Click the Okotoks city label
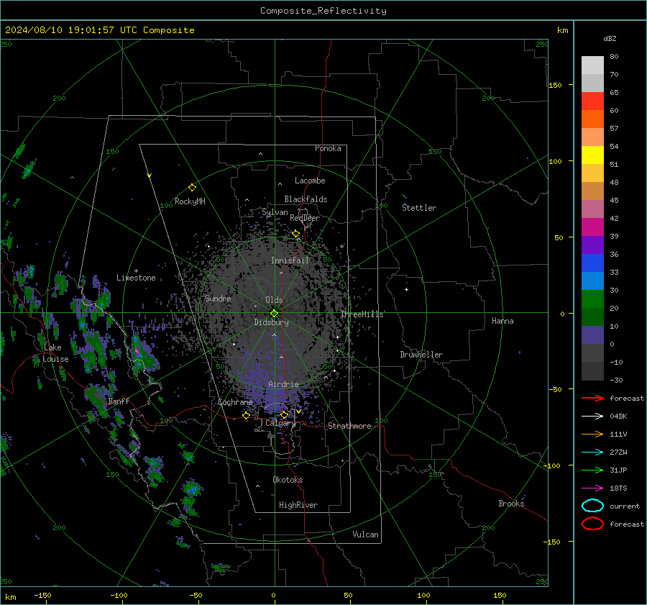The width and height of the screenshot is (647, 605). point(288,480)
